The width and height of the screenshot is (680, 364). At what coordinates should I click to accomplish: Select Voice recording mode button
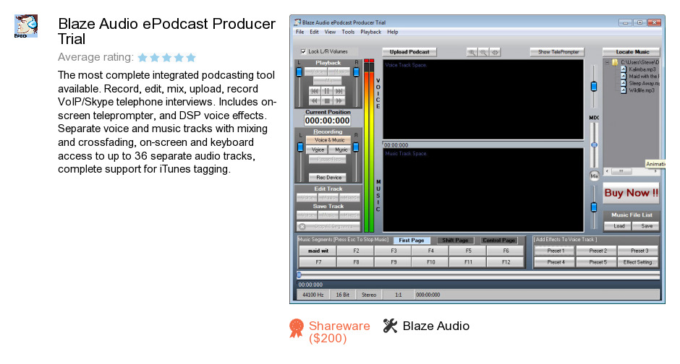click(x=318, y=149)
